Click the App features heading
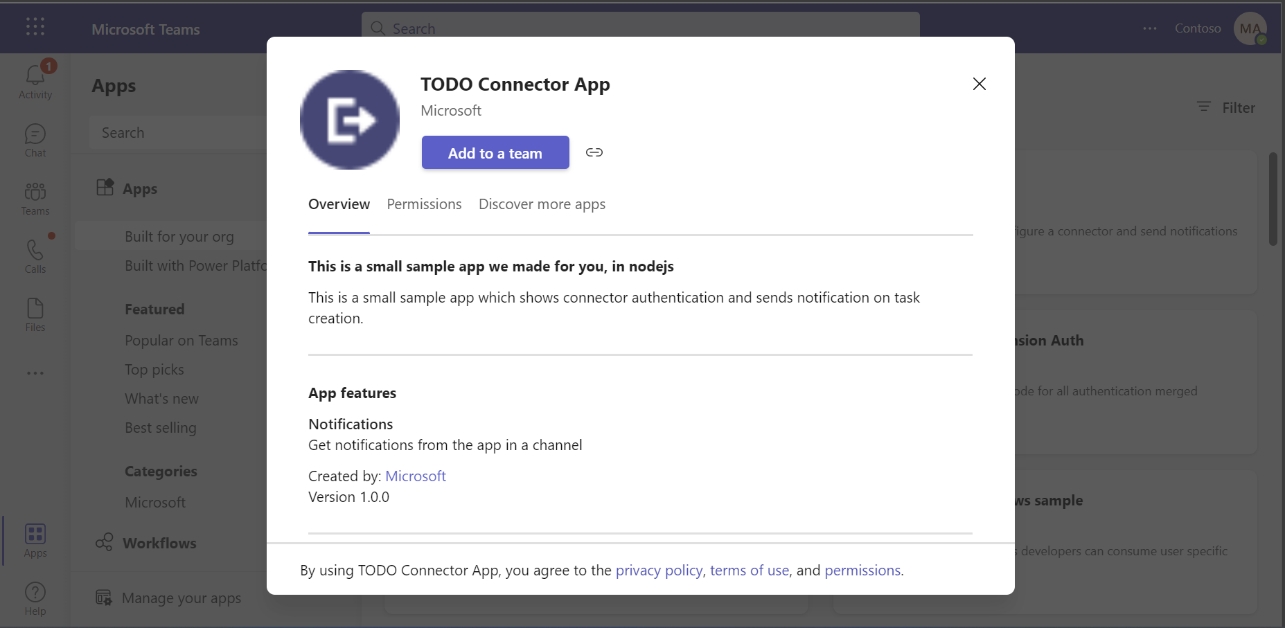 pyautogui.click(x=352, y=393)
